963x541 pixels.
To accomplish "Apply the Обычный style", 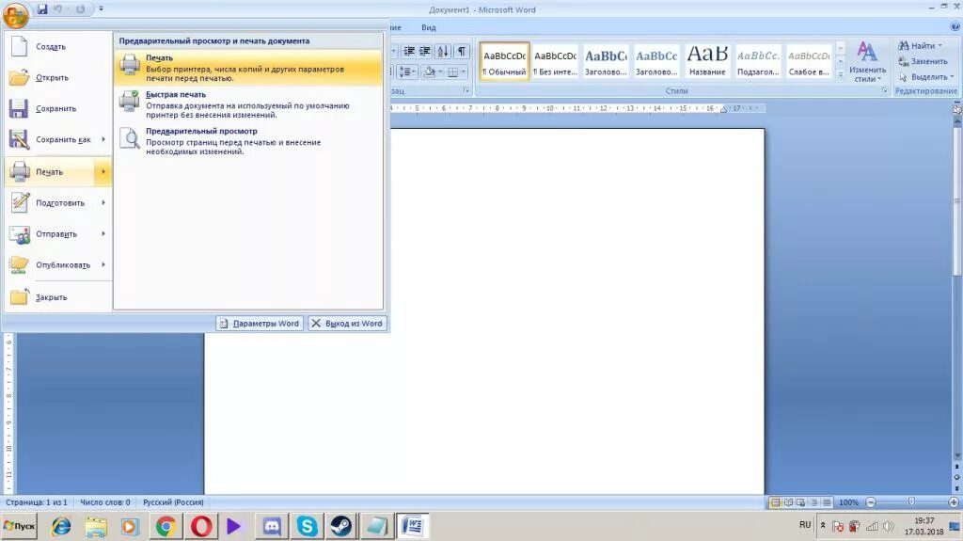I will pyautogui.click(x=504, y=61).
